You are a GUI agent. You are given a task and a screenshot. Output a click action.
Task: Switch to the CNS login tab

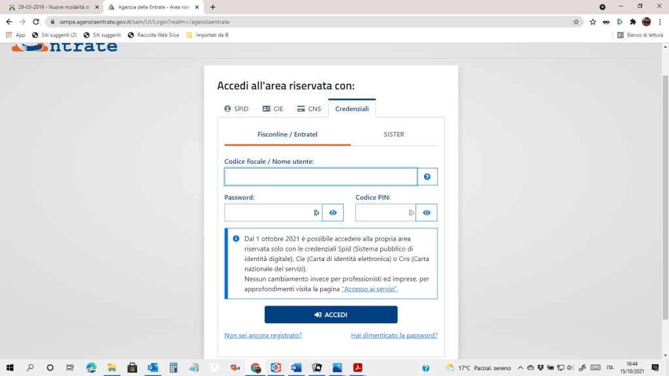[309, 109]
